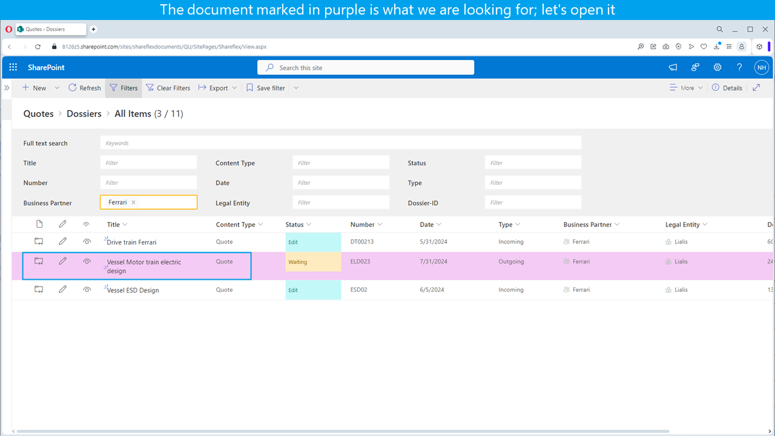Viewport: 775px width, 436px height.
Task: Open folder icon for Drive train Ferrari
Action: point(39,241)
